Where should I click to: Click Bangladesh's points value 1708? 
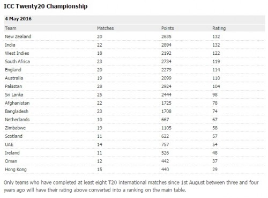point(166,111)
